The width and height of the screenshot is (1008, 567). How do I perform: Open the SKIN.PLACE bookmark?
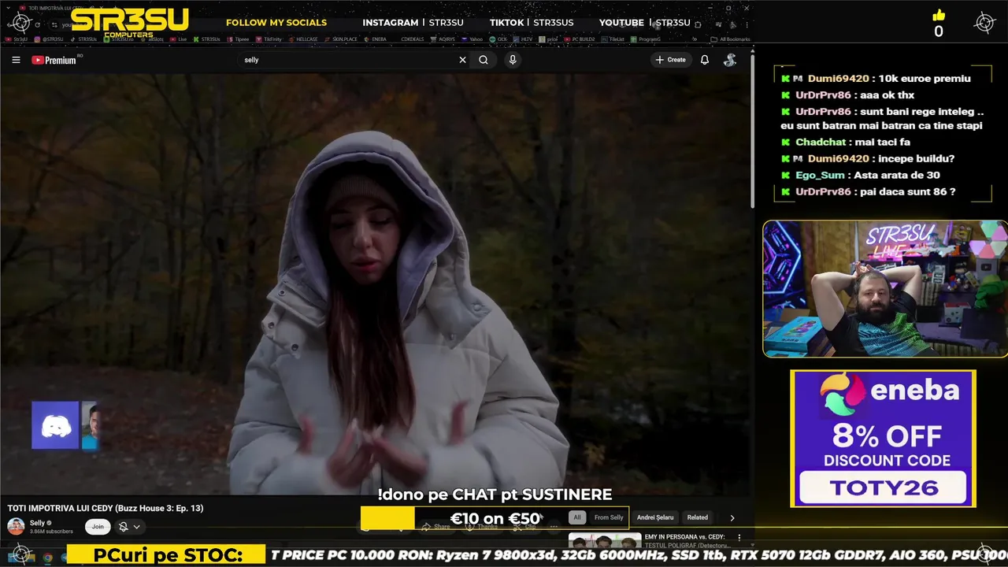(x=341, y=39)
